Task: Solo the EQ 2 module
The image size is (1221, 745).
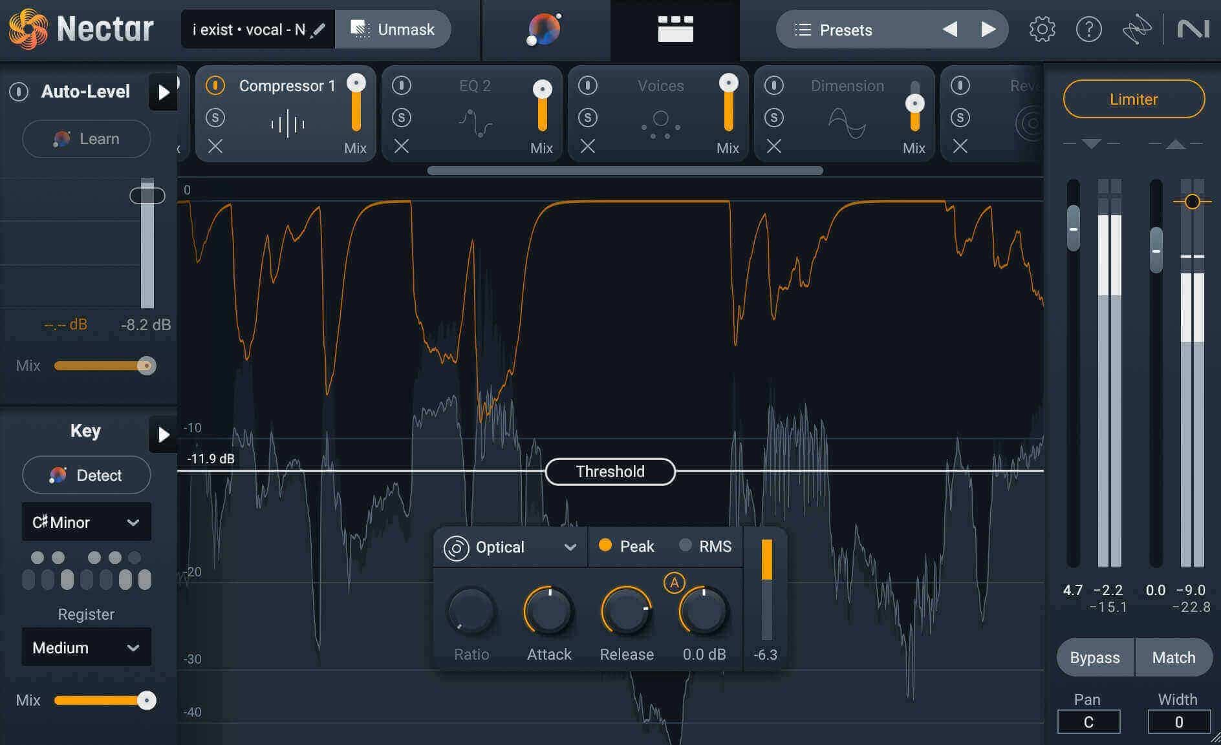Action: coord(402,118)
